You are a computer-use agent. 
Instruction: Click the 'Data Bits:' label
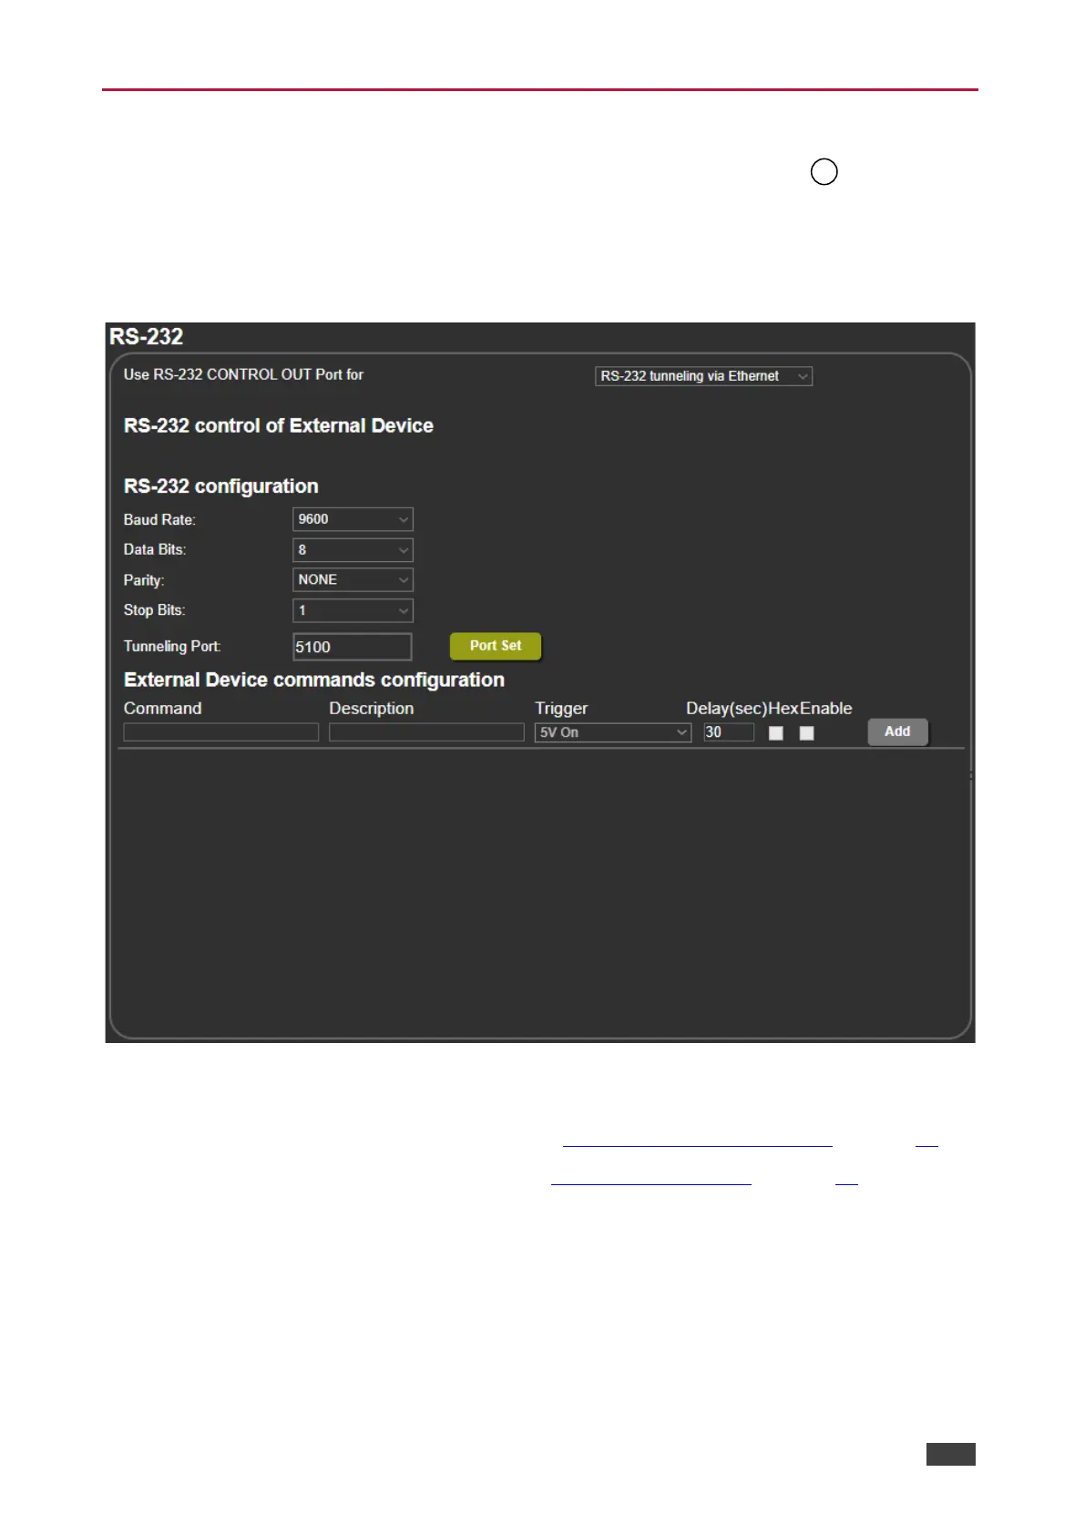tap(155, 549)
